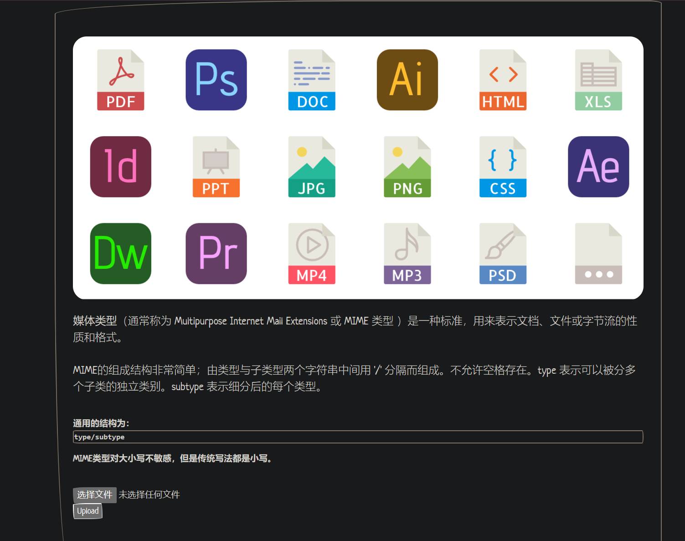Click the JPG image icon

pyautogui.click(x=312, y=167)
